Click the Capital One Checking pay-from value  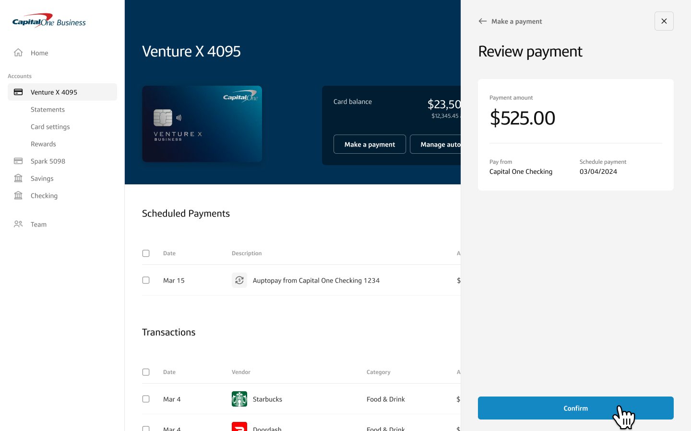tap(521, 171)
